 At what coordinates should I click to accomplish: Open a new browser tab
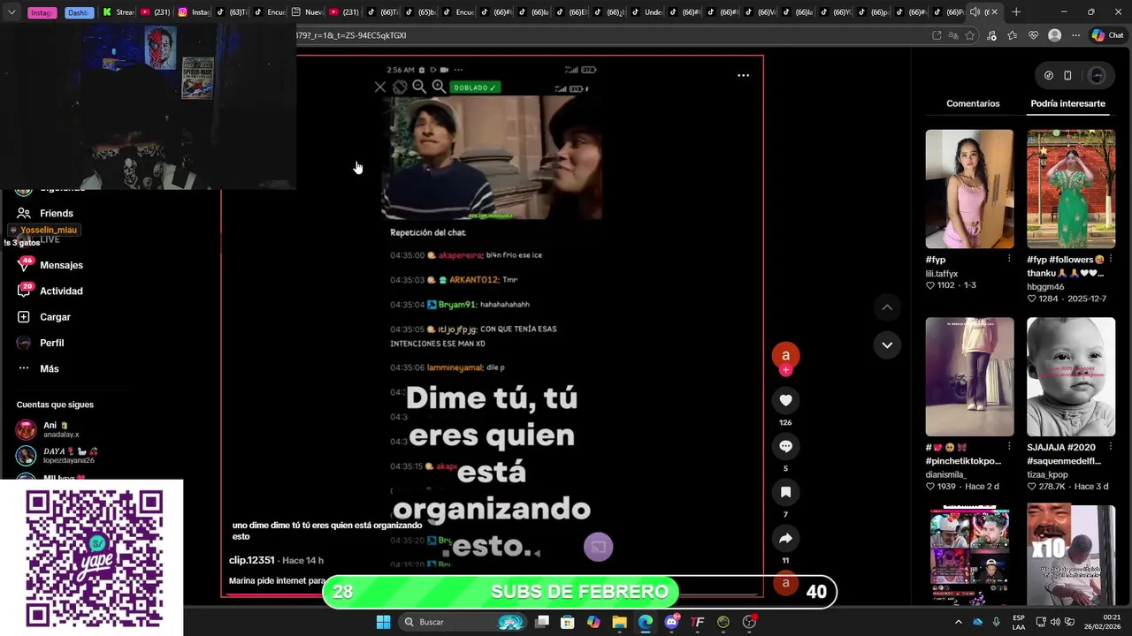click(x=1016, y=12)
